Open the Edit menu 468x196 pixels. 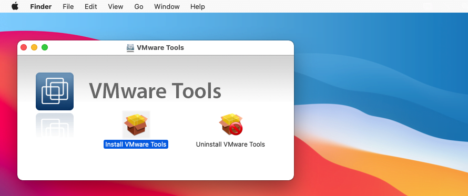pos(91,6)
